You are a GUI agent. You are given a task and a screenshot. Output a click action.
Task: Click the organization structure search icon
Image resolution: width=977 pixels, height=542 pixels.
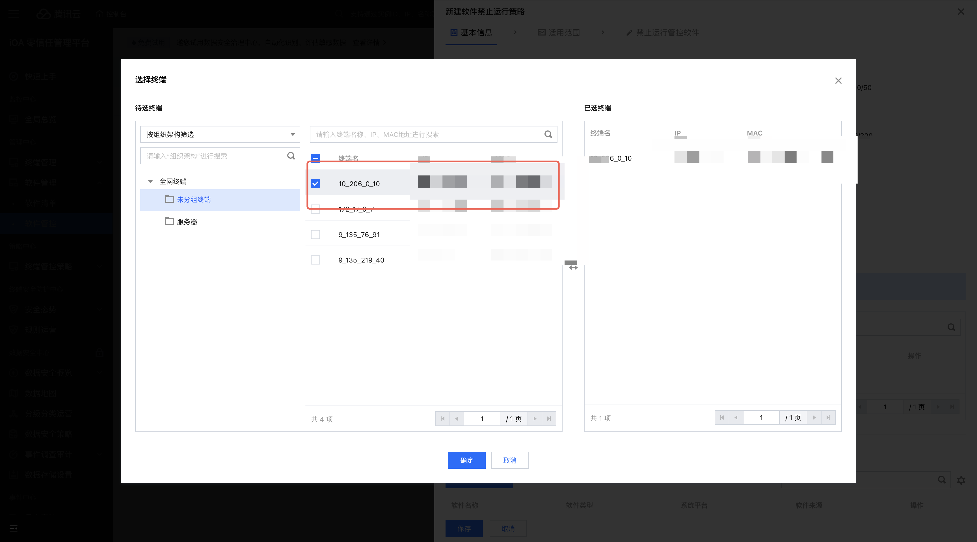pos(291,156)
